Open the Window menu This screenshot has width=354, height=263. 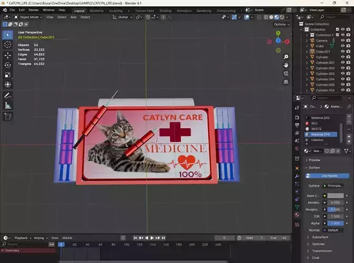click(48, 10)
